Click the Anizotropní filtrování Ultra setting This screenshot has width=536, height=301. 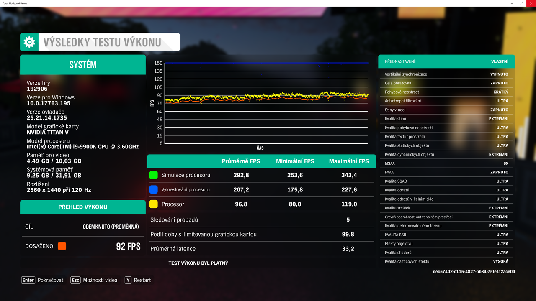click(x=446, y=101)
